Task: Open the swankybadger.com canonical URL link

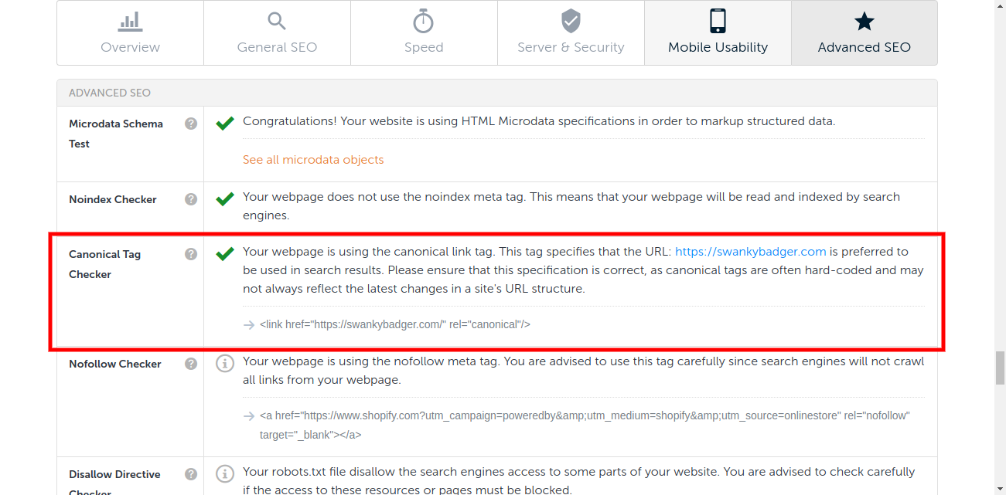Action: tap(750, 252)
